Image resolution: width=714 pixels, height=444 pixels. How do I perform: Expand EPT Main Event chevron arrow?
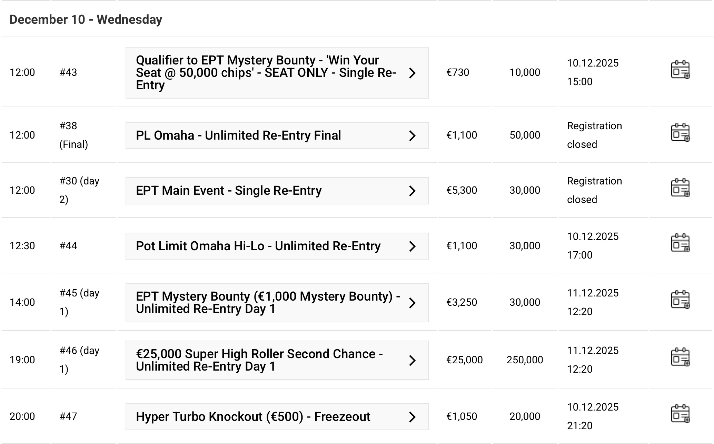tap(412, 191)
